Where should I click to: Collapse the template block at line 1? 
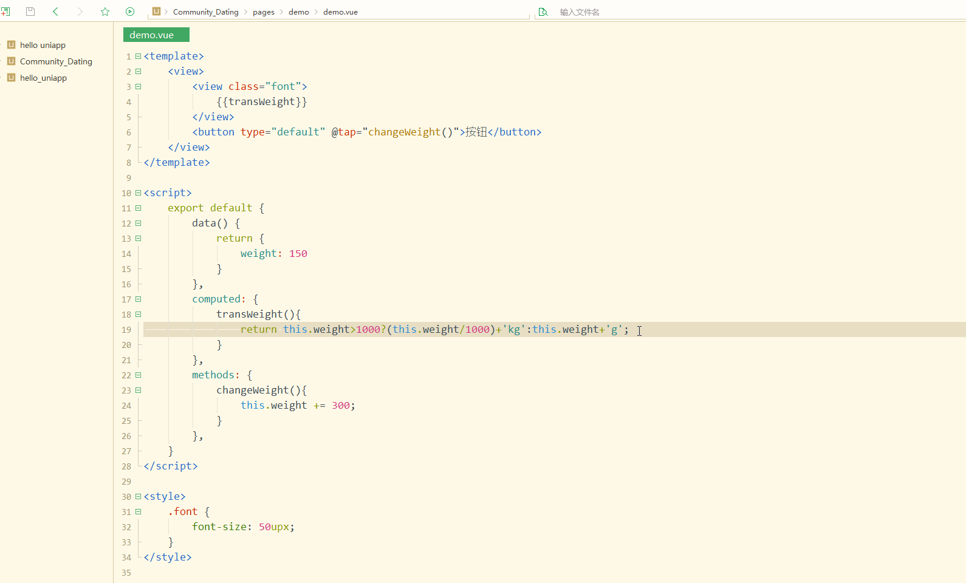(138, 56)
